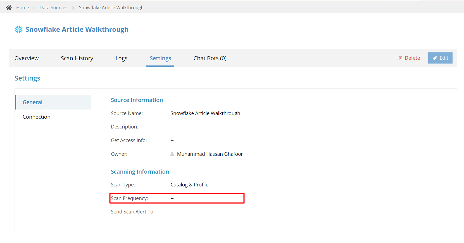Viewport: 464px width, 243px height.
Task: Click the Settings section heading
Action: coord(27,78)
